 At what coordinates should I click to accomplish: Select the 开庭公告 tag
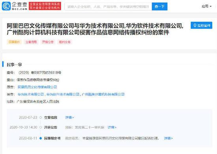click(48, 42)
